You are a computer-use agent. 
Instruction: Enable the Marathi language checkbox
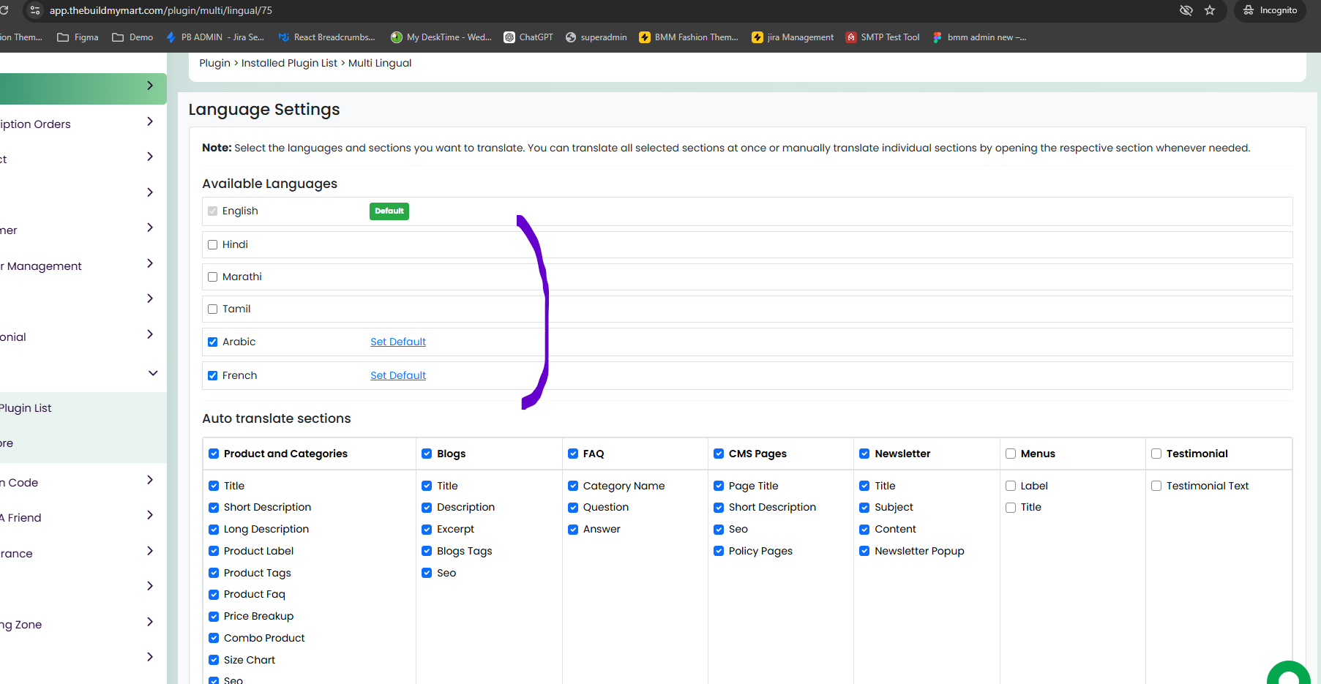212,277
